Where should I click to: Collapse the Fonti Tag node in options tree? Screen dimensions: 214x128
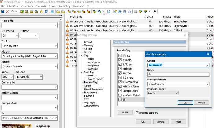82,72
